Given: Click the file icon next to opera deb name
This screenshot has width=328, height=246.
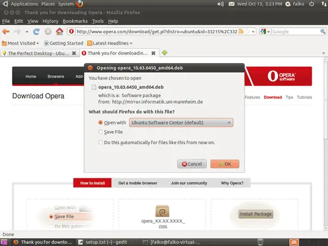Looking at the screenshot, I should (94, 87).
